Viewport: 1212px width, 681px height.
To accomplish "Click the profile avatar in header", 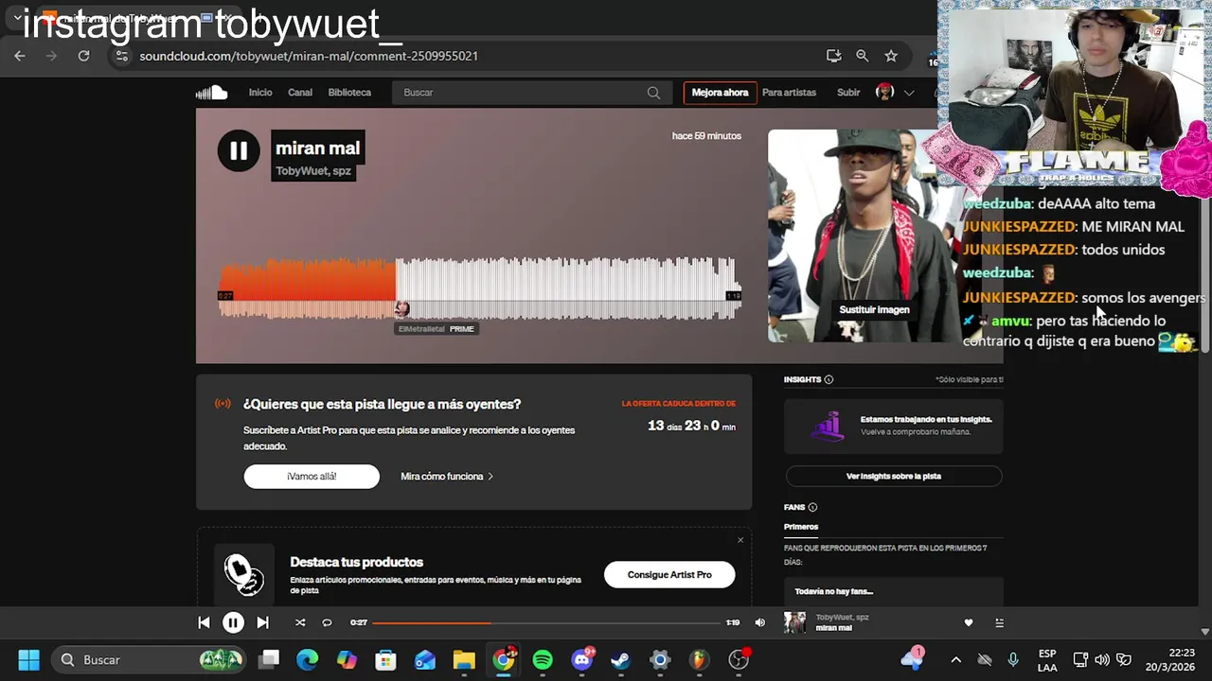I will (x=885, y=92).
